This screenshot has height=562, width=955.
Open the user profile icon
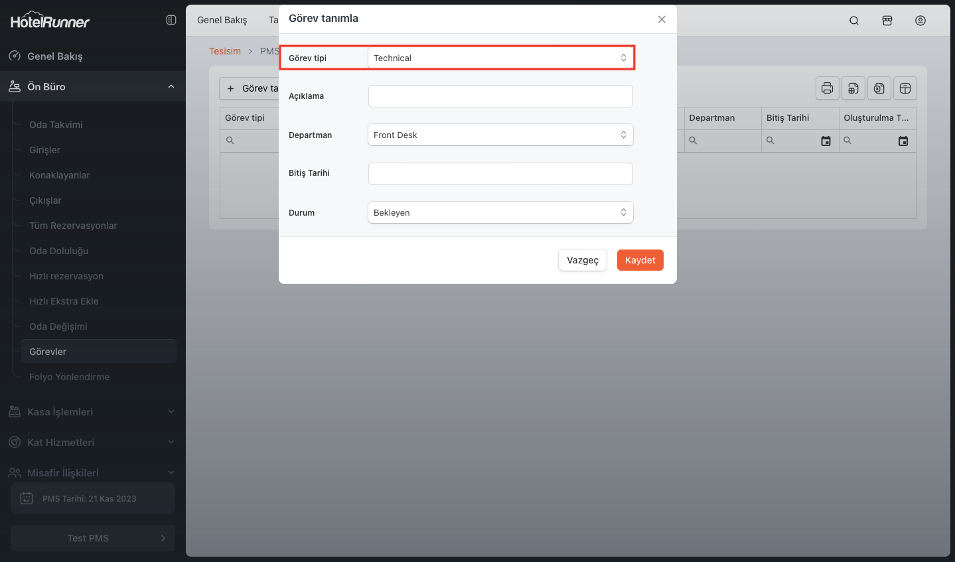[x=920, y=21]
